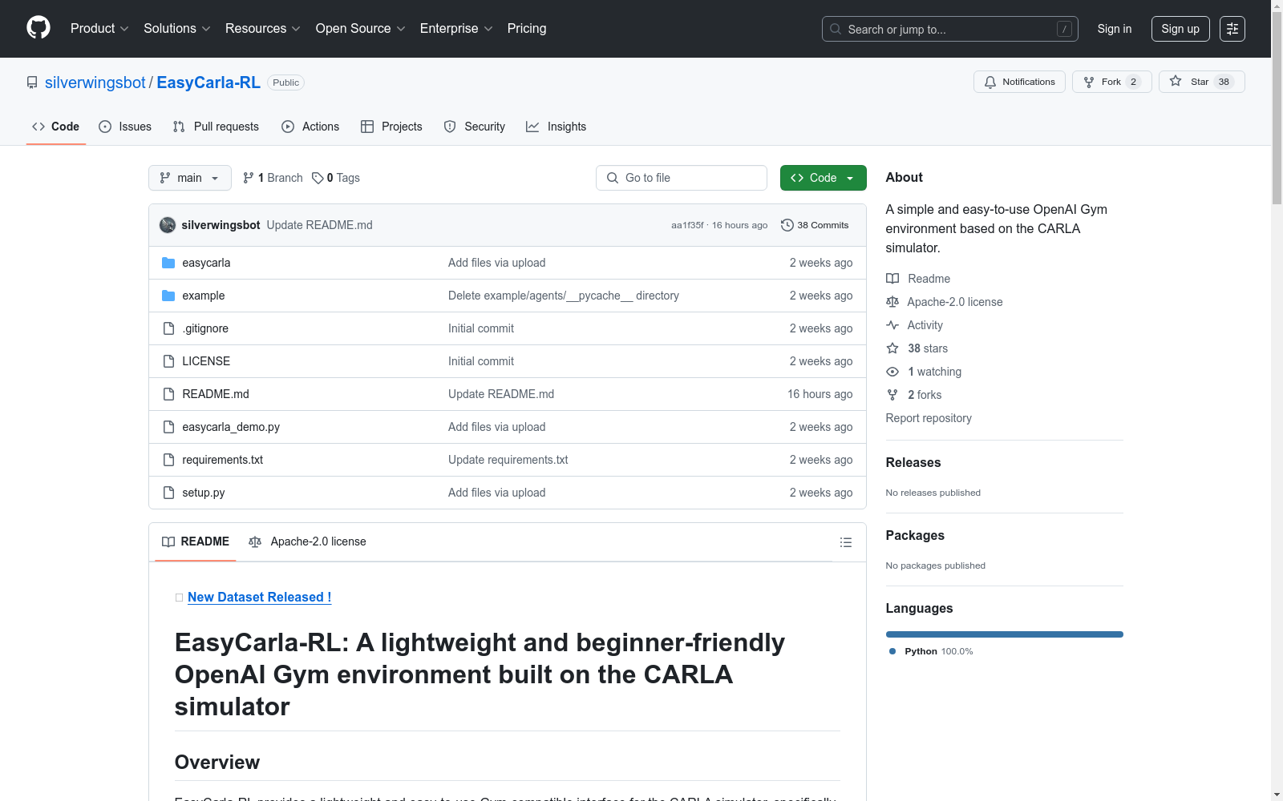View the 38 Commits history
Image resolution: width=1283 pixels, height=801 pixels.
[815, 225]
